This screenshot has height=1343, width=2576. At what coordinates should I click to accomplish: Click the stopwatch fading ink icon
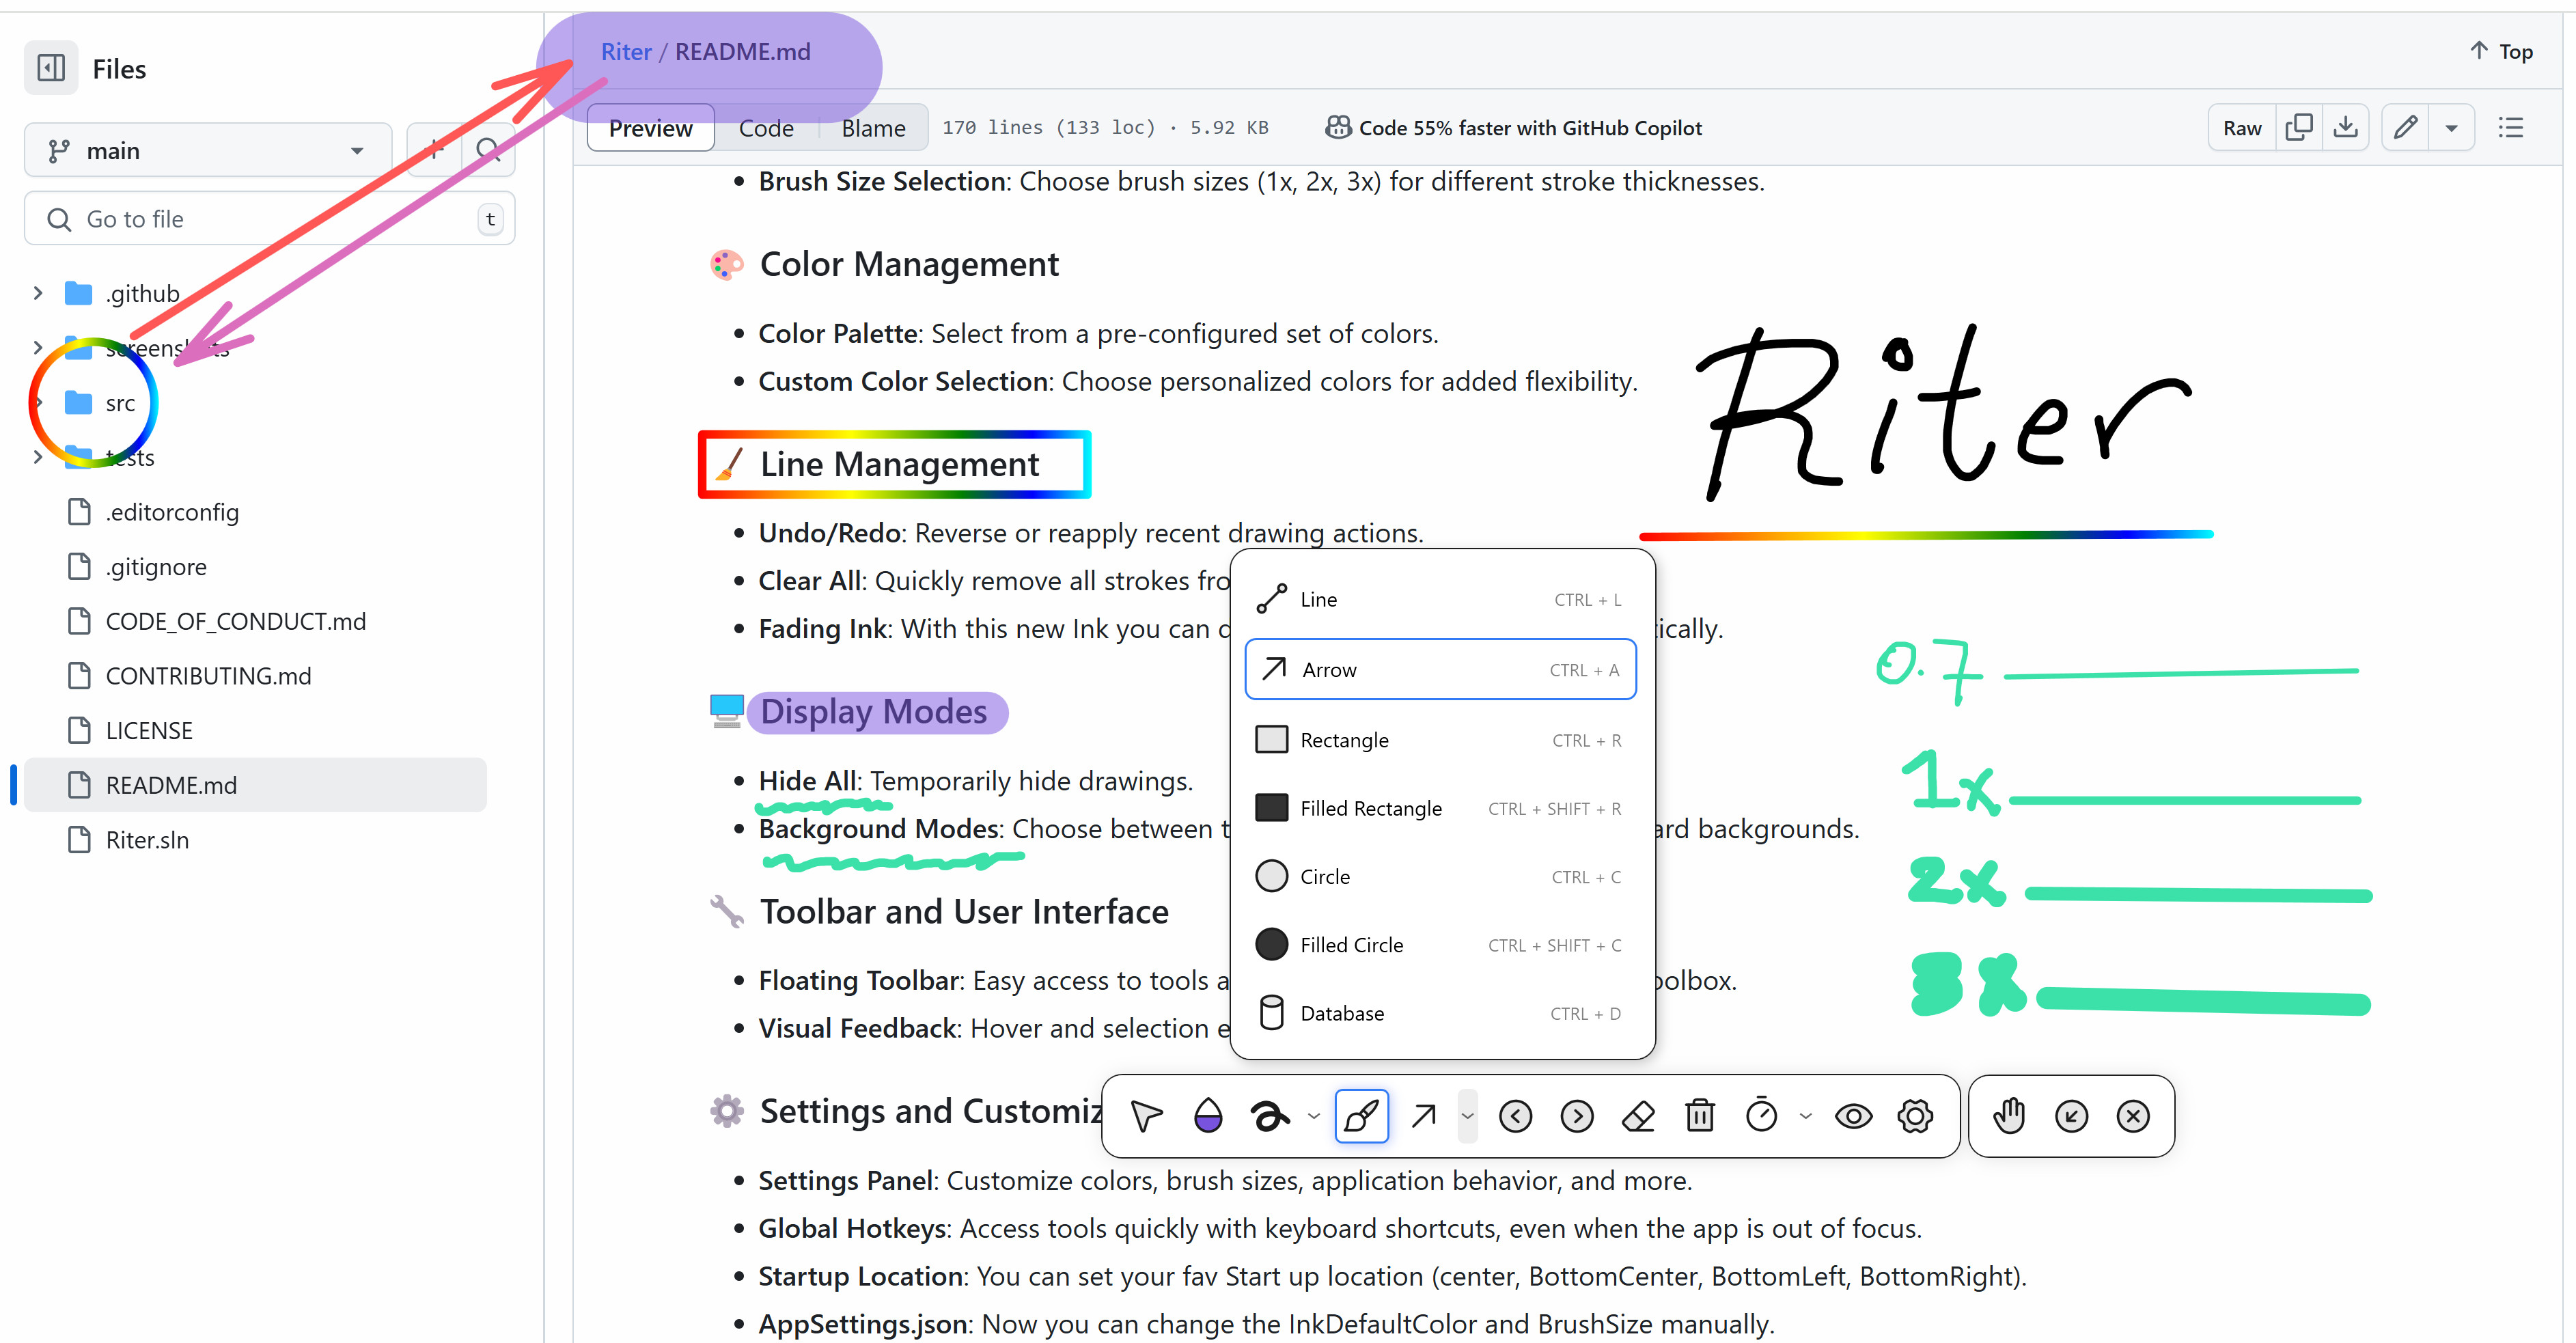coord(1761,1116)
